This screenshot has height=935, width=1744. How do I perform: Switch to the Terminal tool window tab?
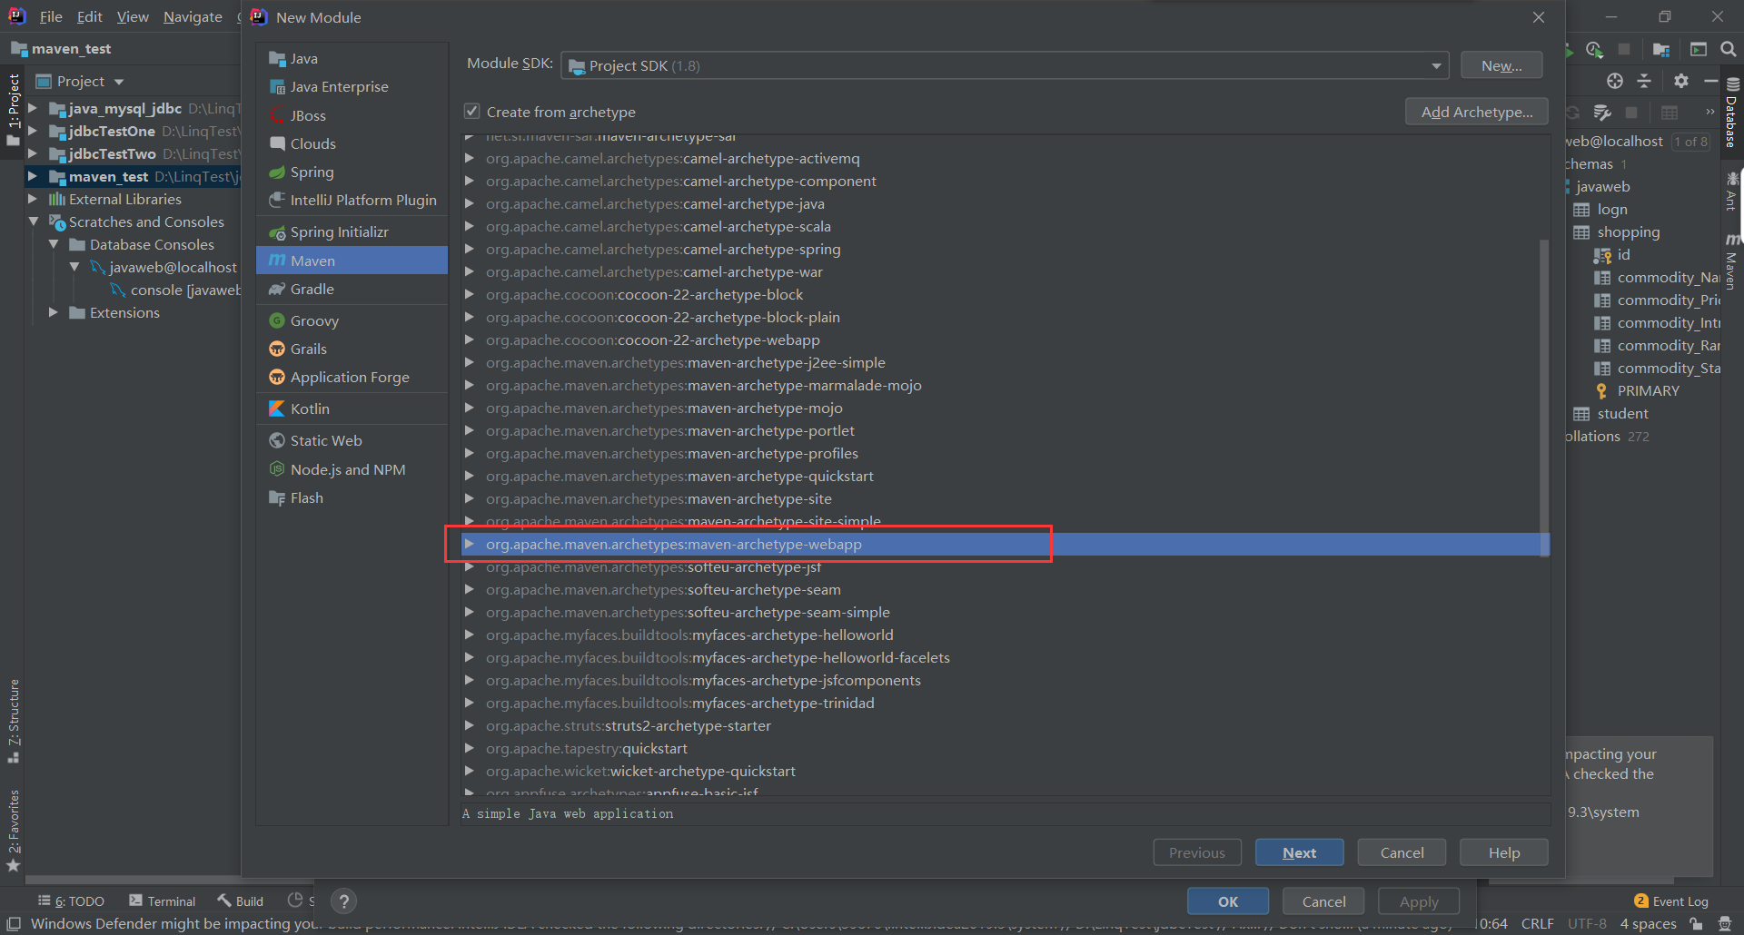click(x=163, y=901)
